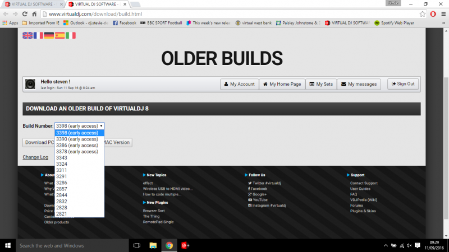The width and height of the screenshot is (449, 252).
Task: Open the Change Log link
Action: [35, 157]
